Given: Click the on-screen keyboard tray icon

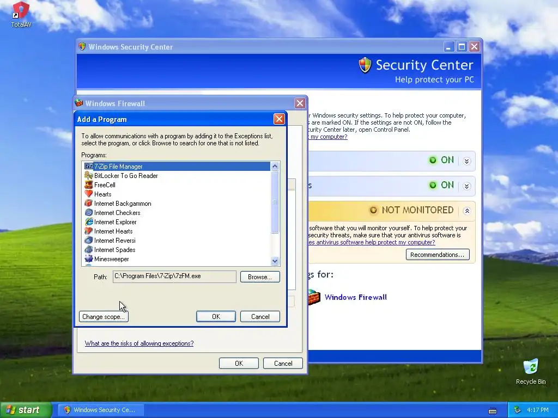Looking at the screenshot, I should pyautogui.click(x=493, y=410).
